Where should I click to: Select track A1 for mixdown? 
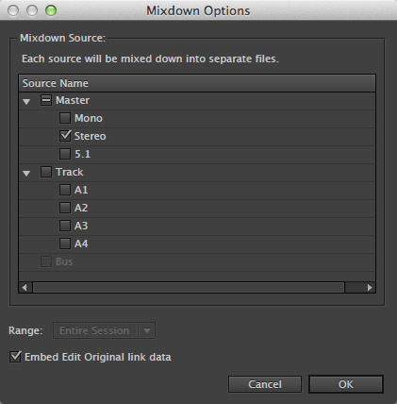65,190
